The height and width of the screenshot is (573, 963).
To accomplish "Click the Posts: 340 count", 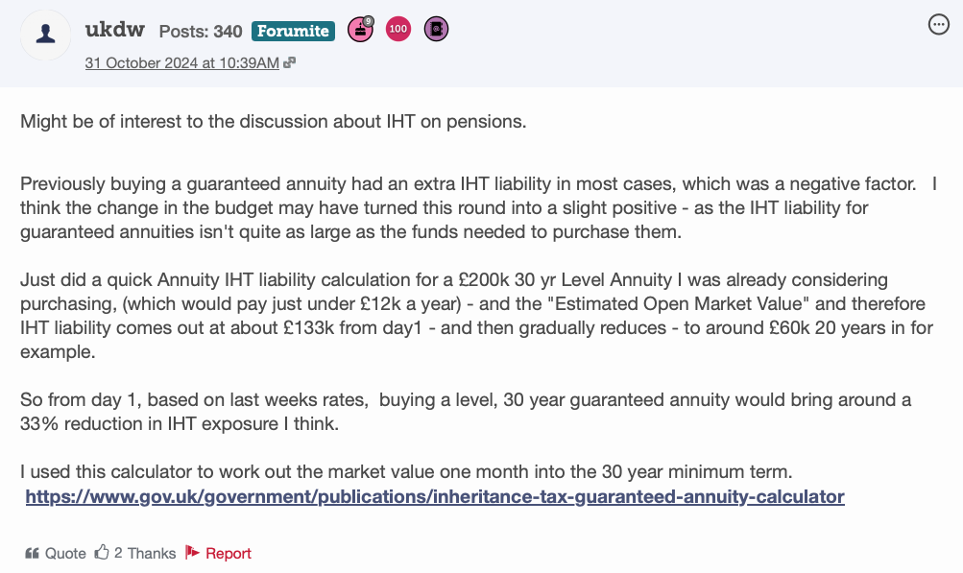I will [x=200, y=32].
